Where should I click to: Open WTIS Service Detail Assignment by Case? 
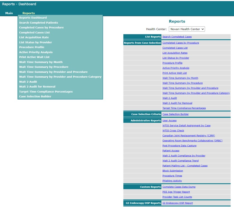[186, 126]
